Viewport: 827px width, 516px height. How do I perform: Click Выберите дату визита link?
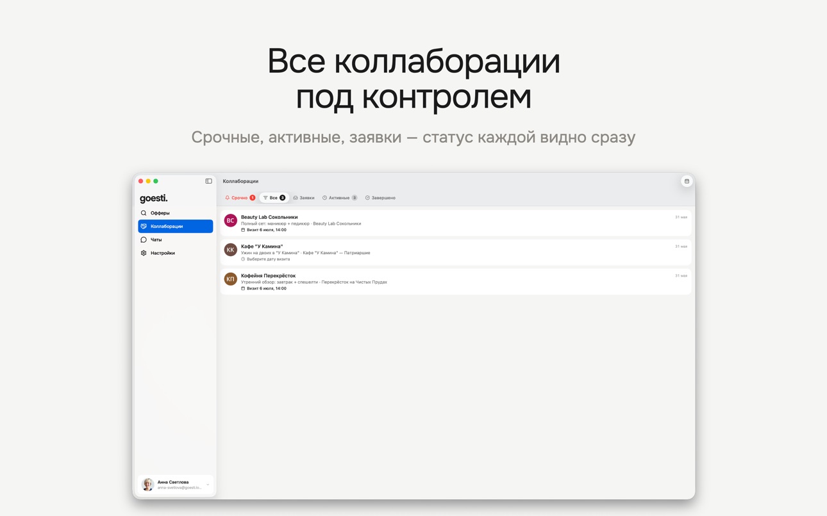coord(268,259)
